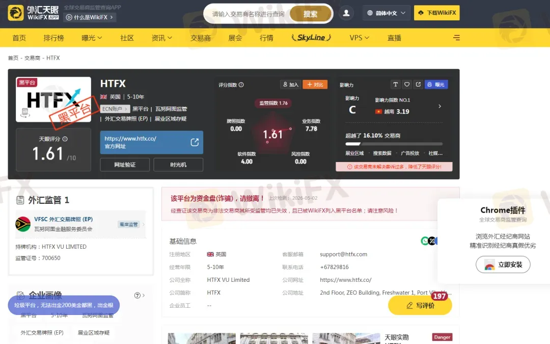Expand the 资讯 news dropdown
The image size is (550, 344).
click(x=162, y=38)
